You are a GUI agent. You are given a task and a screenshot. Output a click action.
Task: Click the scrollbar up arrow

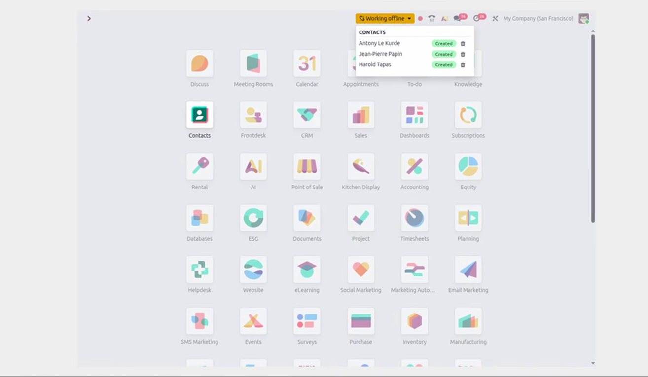point(593,31)
